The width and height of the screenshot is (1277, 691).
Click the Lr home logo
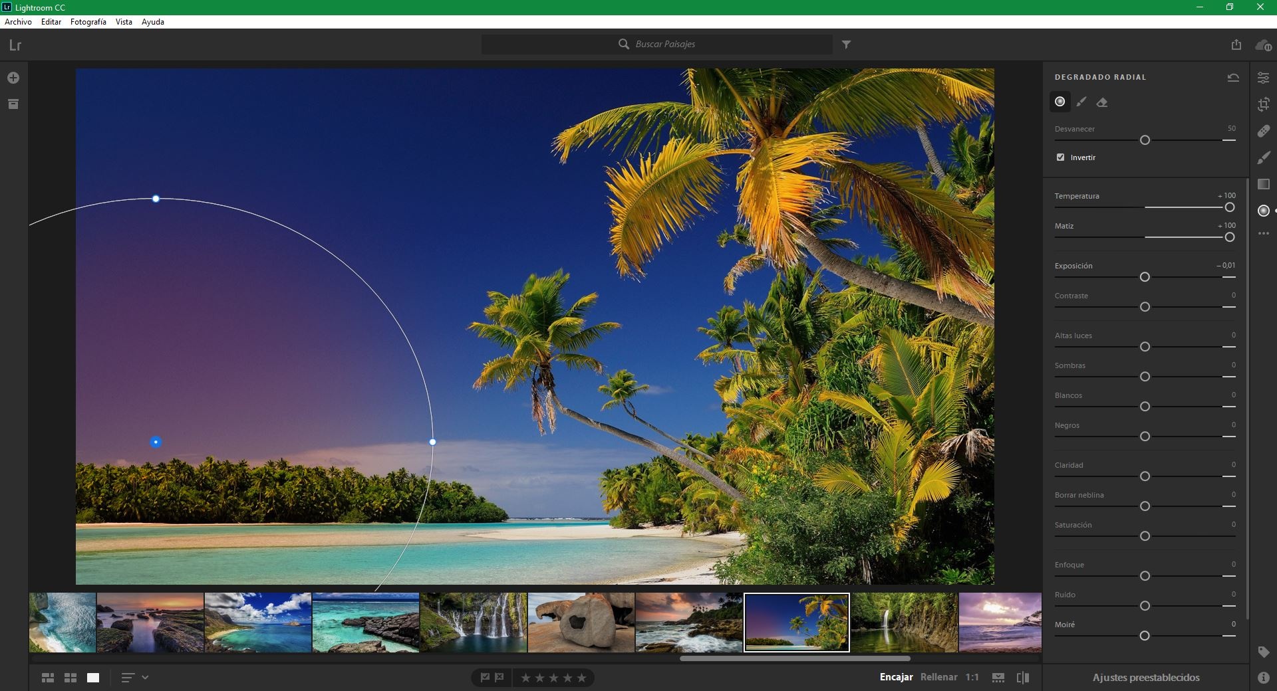point(15,45)
